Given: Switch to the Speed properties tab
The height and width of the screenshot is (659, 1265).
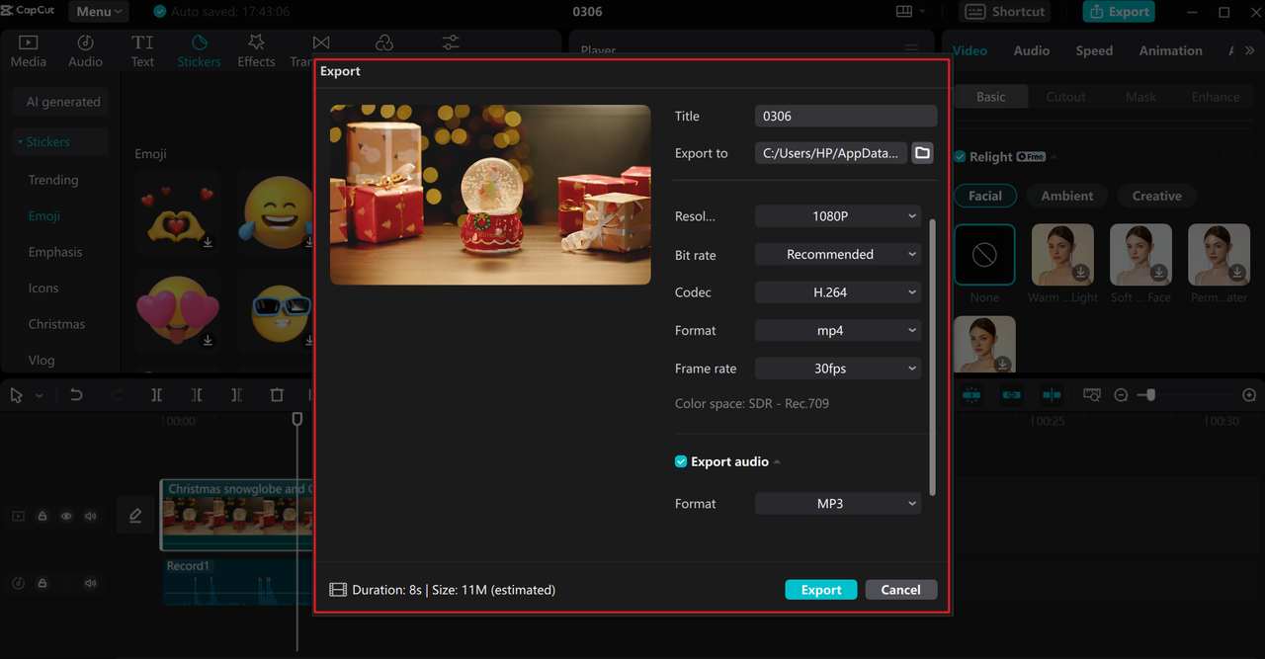Looking at the screenshot, I should (1094, 50).
